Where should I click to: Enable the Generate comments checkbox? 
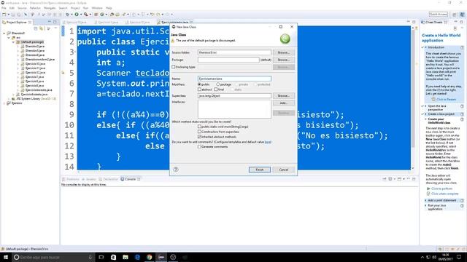[x=199, y=147]
